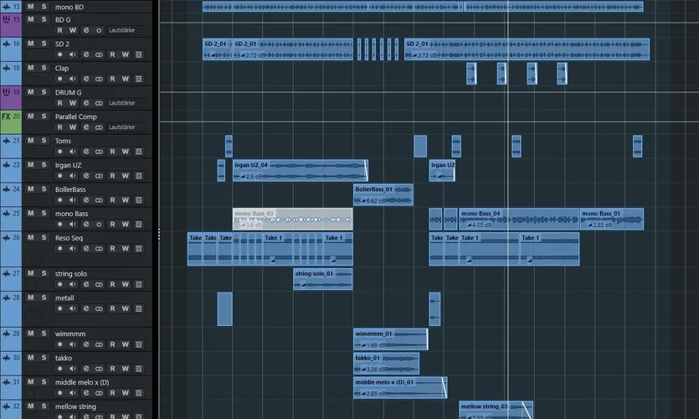Image resolution: width=699 pixels, height=419 pixels.
Task: Click the stereo link icon on Irgan UZ track
Action: pos(99,176)
